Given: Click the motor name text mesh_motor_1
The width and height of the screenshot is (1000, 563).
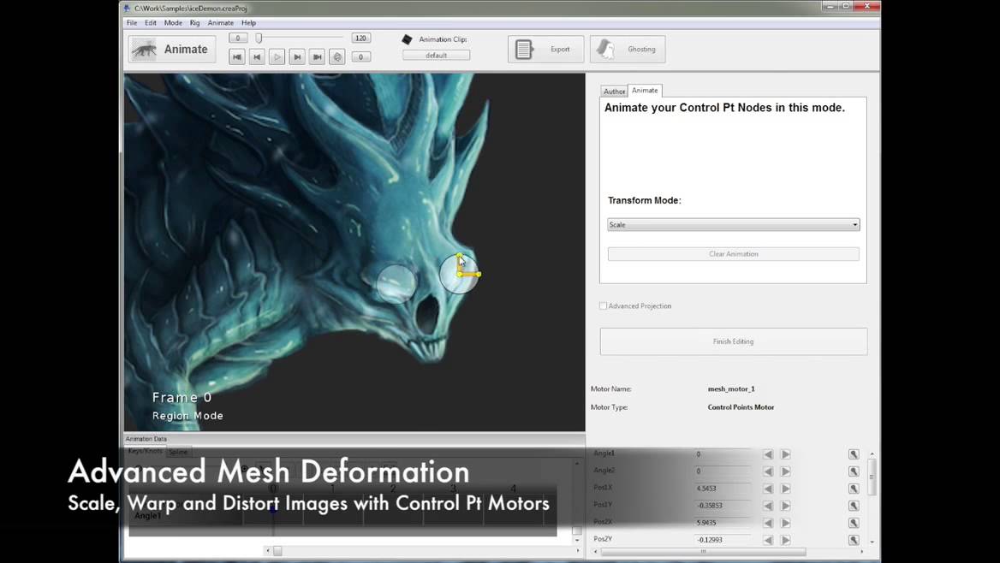Looking at the screenshot, I should click(731, 389).
